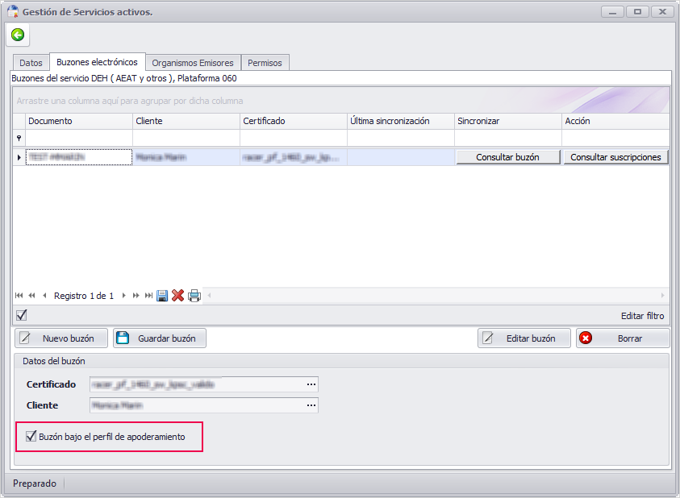Select the Buzones electrónicos tab
The height and width of the screenshot is (498, 680).
click(x=97, y=62)
